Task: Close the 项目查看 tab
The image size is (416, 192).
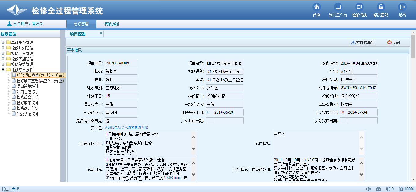Action: (x=101, y=33)
